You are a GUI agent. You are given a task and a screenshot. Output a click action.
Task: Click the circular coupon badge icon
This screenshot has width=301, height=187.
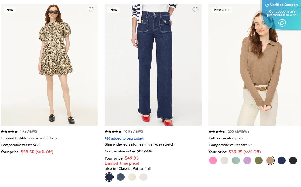282,23
